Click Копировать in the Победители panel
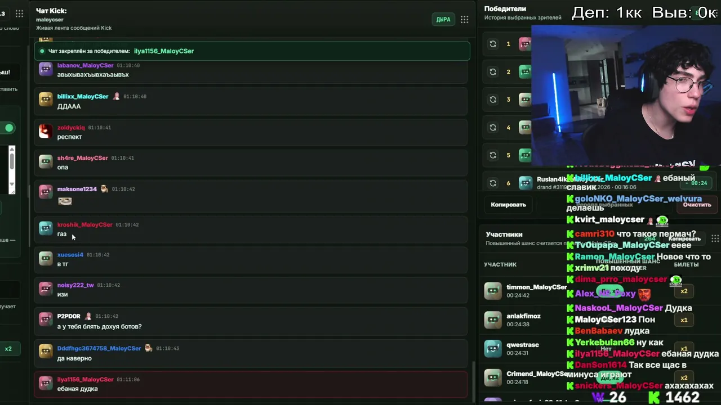This screenshot has height=405, width=721. pos(508,205)
